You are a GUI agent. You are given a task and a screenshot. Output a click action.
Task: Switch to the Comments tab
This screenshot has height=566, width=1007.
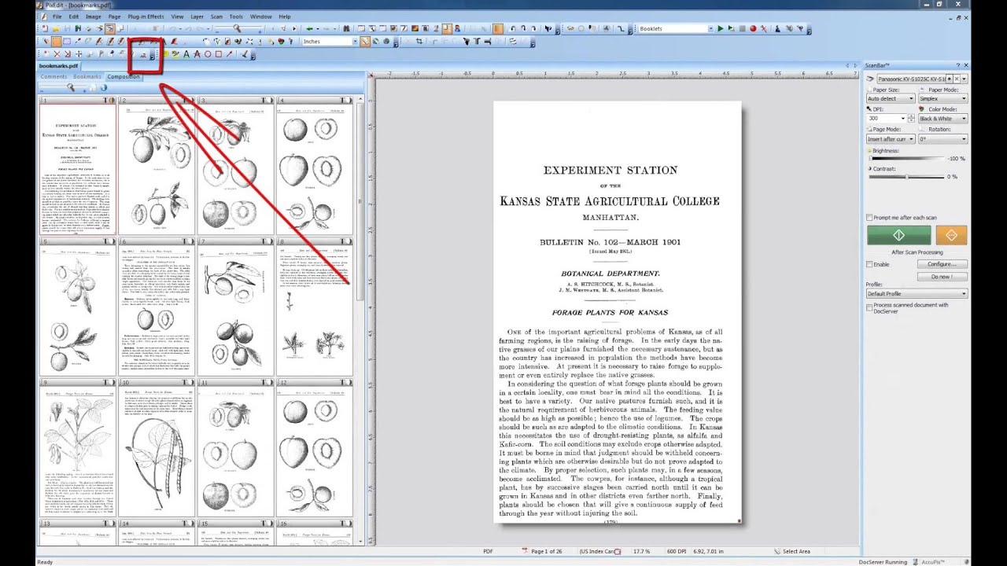(x=53, y=76)
